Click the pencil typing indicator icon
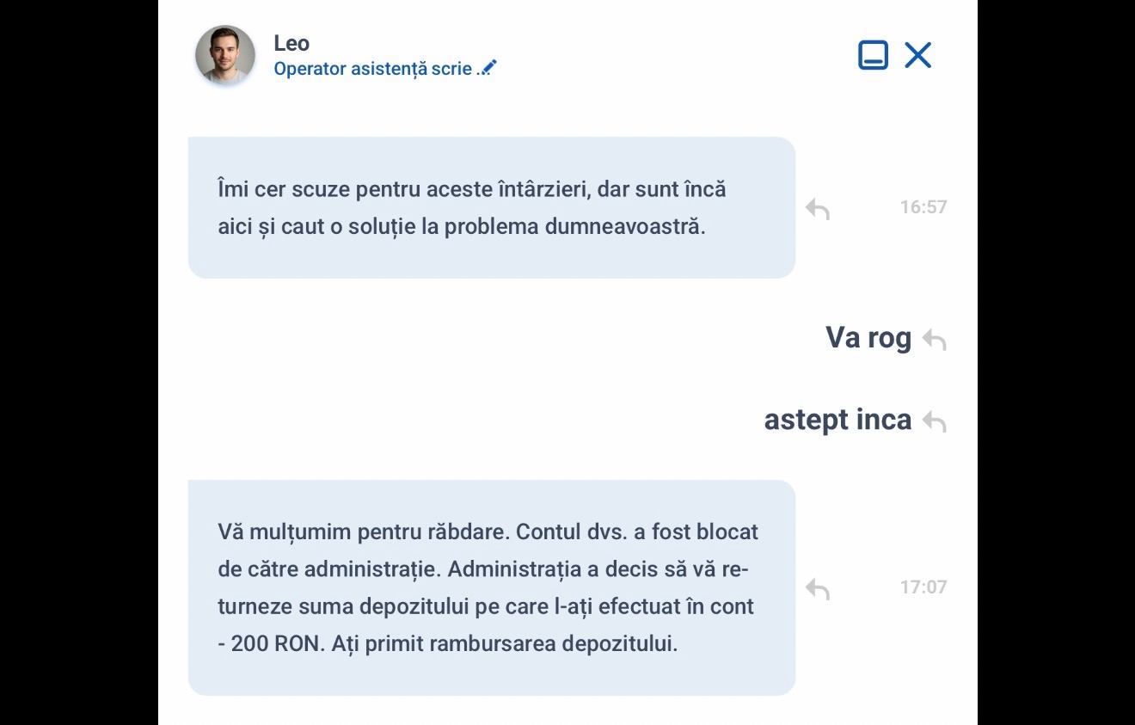This screenshot has height=725, width=1135. pos(488,68)
